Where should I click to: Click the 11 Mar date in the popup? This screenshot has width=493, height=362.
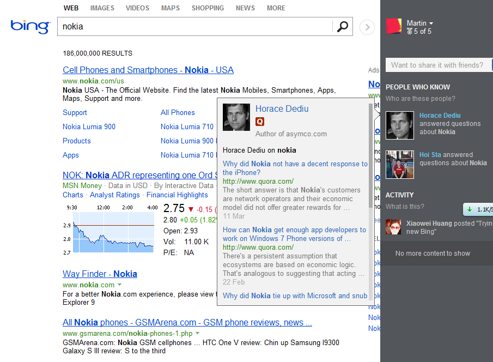pyautogui.click(x=234, y=216)
